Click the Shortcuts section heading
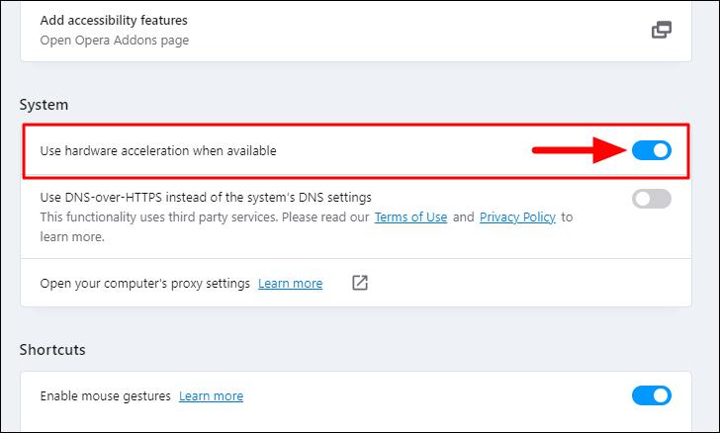This screenshot has width=720, height=433. [52, 350]
